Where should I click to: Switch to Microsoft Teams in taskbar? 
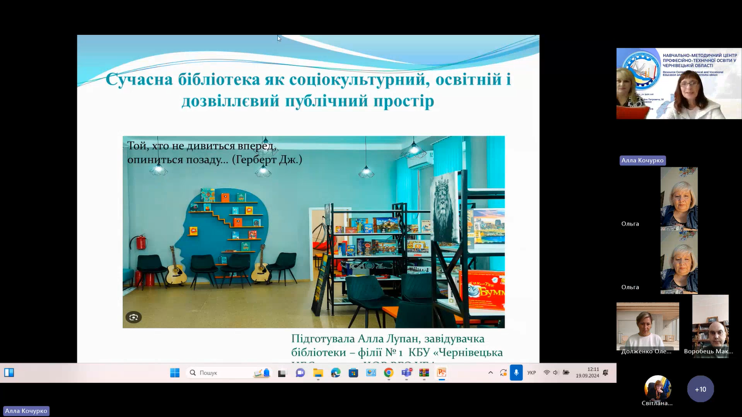406,373
